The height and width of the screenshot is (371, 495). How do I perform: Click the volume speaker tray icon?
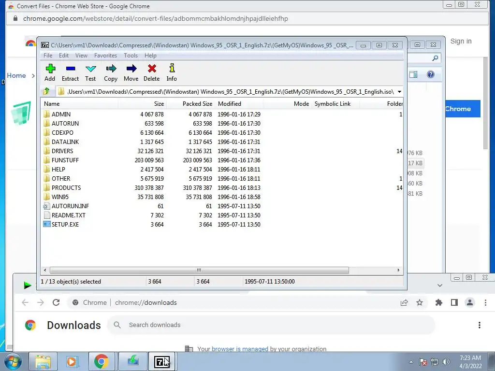tap(446, 362)
